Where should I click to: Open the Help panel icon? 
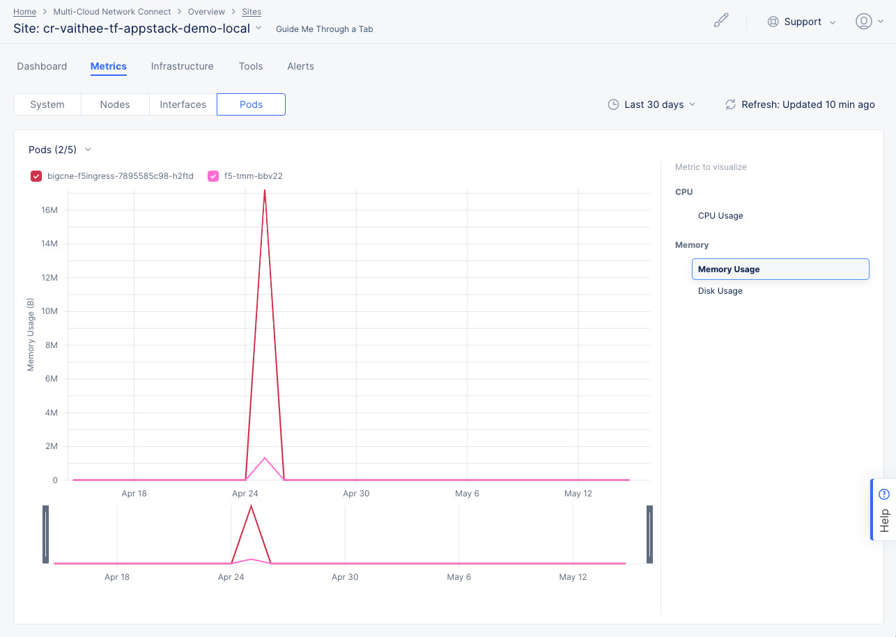click(883, 493)
